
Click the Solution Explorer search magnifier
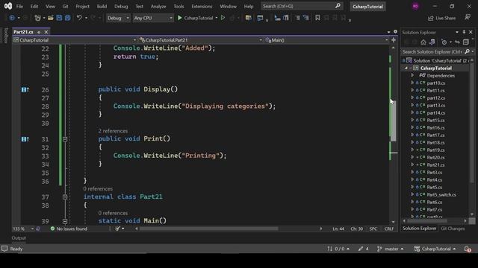tap(468, 51)
